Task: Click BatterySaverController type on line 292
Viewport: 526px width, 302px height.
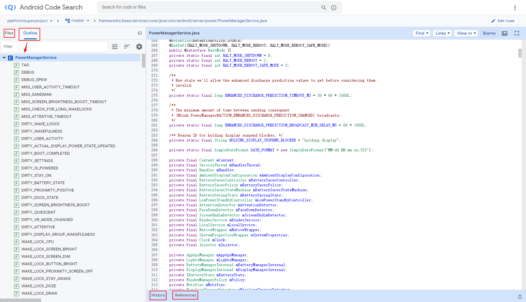Action: (x=223, y=180)
